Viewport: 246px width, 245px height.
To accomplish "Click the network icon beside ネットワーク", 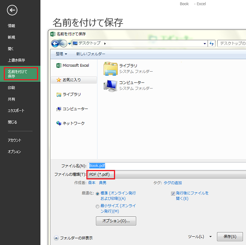I will 59,123.
